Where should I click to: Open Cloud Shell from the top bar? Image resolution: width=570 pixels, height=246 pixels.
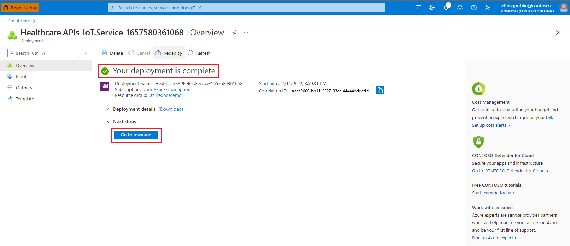[418, 8]
